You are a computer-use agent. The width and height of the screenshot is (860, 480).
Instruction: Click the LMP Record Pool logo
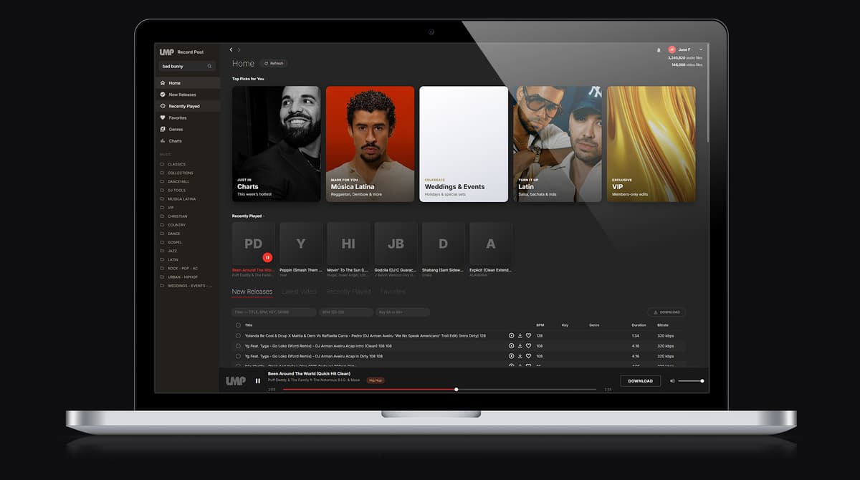coord(181,52)
